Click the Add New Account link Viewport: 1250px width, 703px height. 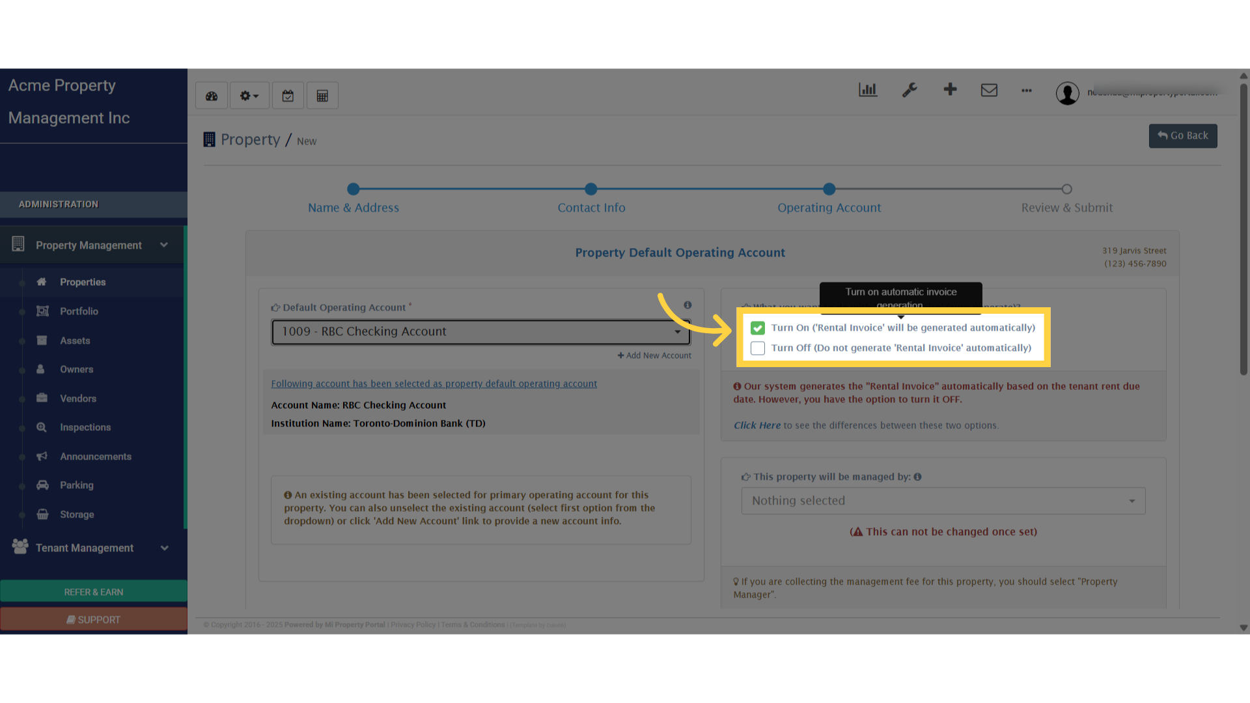(654, 355)
